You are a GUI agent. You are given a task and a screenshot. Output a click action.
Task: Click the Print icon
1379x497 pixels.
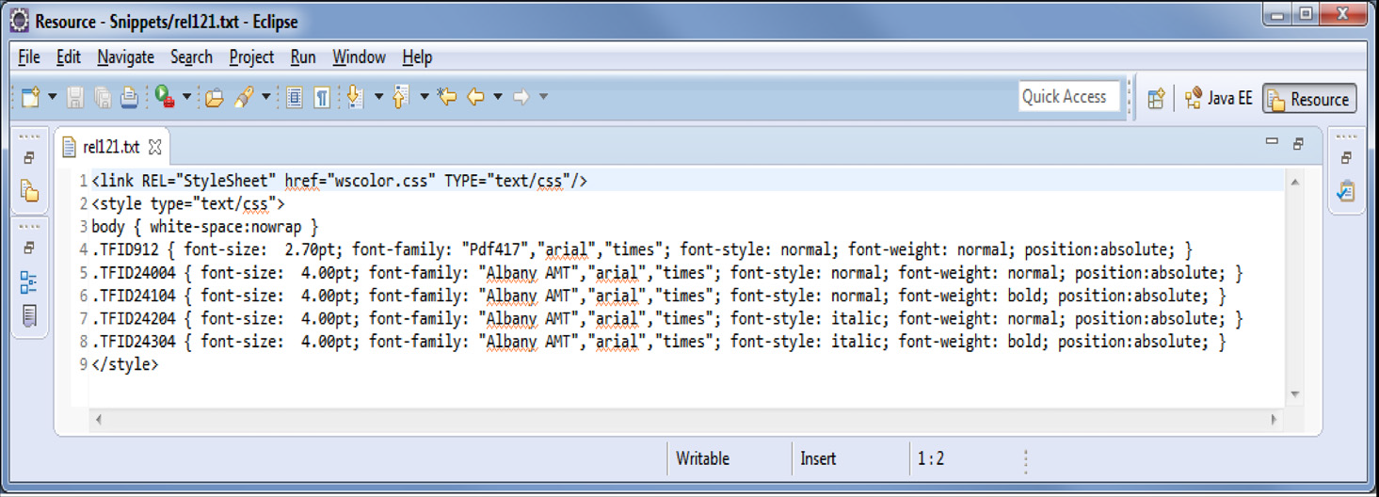(x=130, y=97)
